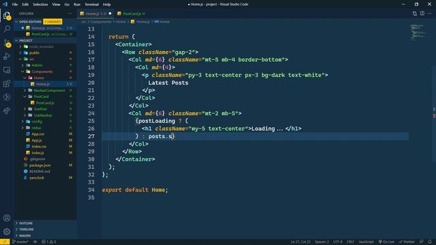This screenshot has height=245, width=436.
Task: Open the File menu
Action: click(15, 5)
